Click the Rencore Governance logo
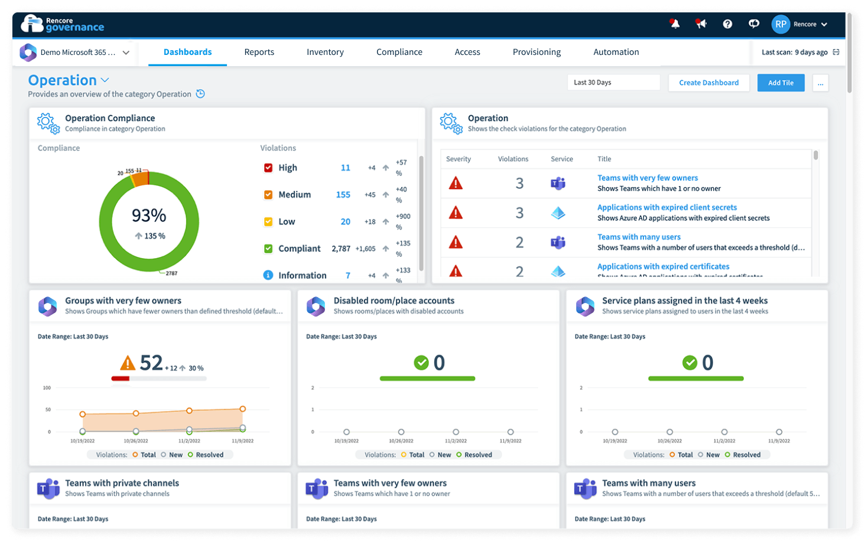This screenshot has height=541, width=865. 63,24
